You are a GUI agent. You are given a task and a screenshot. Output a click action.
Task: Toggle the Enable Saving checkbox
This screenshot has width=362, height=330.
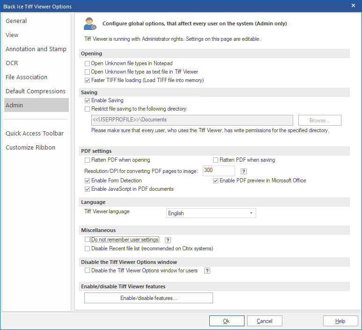click(87, 100)
